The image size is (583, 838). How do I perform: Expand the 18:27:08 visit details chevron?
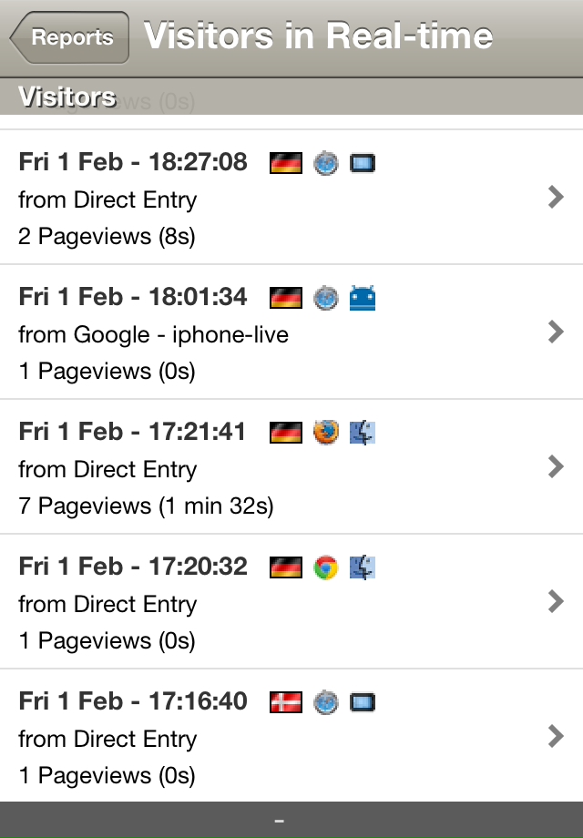(x=557, y=197)
